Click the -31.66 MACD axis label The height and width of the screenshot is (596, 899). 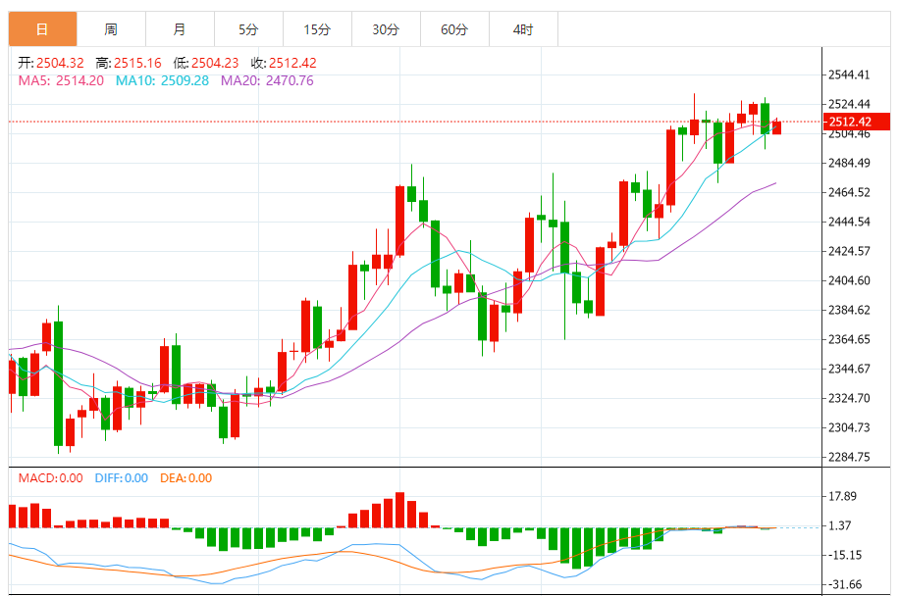(x=845, y=584)
